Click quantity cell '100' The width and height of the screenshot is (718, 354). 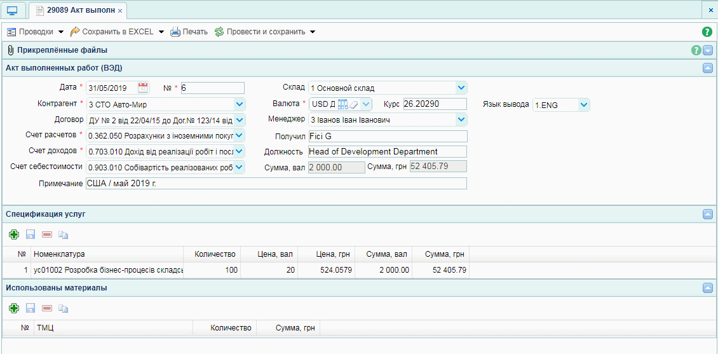[212, 270]
